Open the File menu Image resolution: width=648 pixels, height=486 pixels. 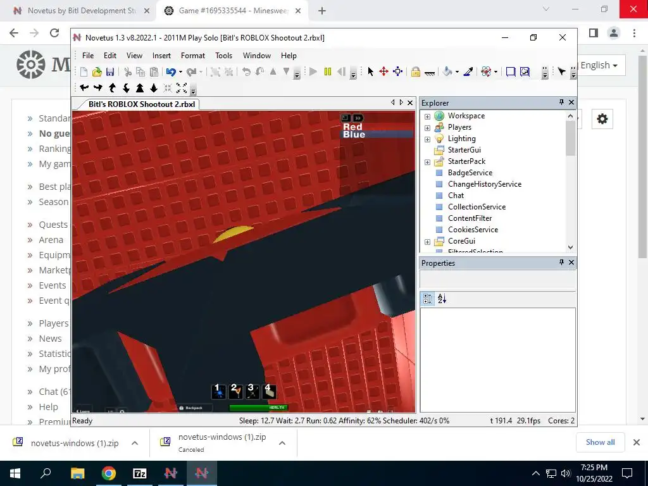coord(87,56)
